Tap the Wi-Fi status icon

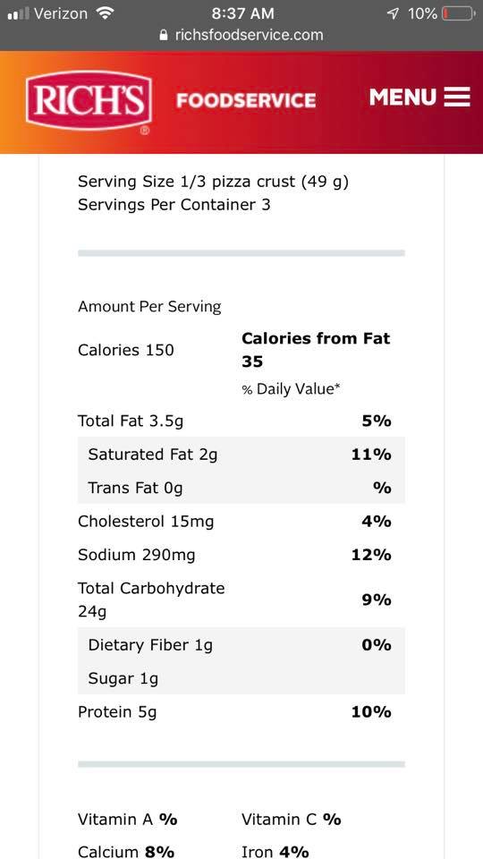point(104,13)
